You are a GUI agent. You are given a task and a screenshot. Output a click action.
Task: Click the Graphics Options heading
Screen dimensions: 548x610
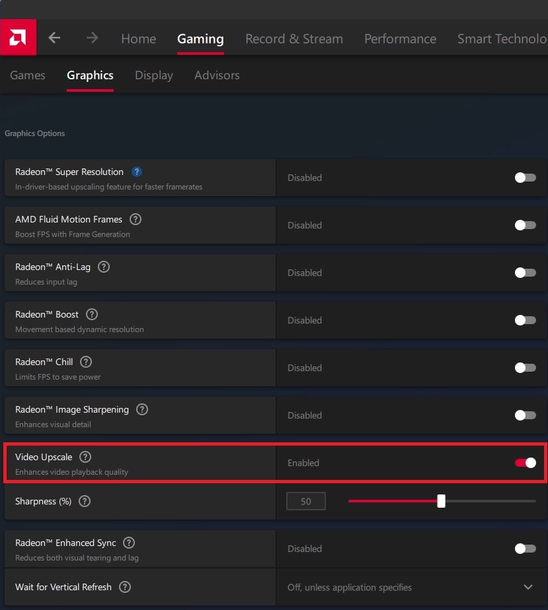(x=34, y=133)
